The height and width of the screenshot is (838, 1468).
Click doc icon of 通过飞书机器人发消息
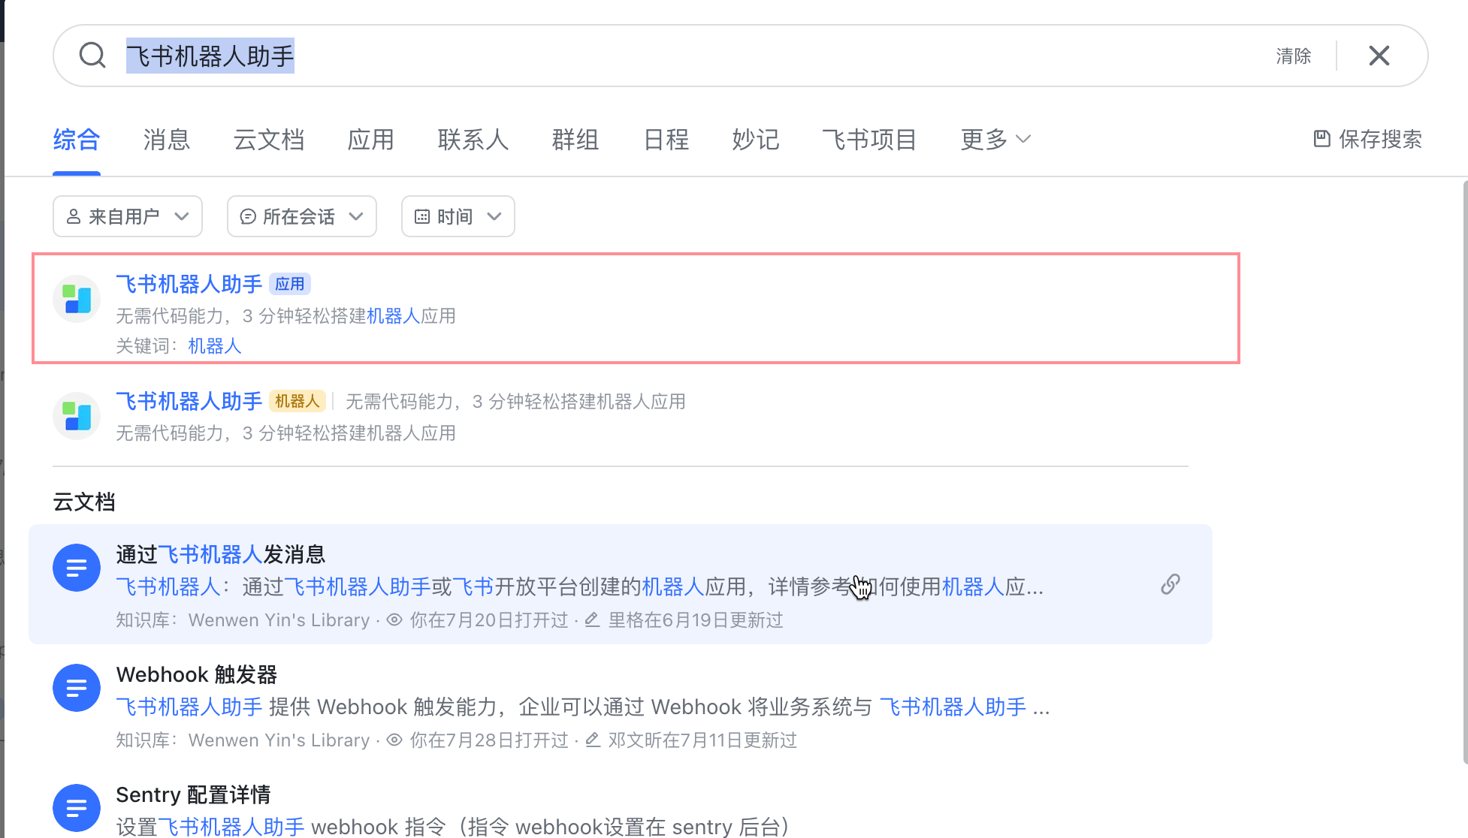(77, 568)
